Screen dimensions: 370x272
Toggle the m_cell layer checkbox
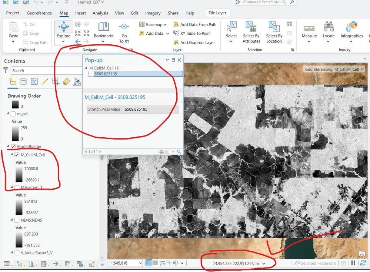coord(13,114)
